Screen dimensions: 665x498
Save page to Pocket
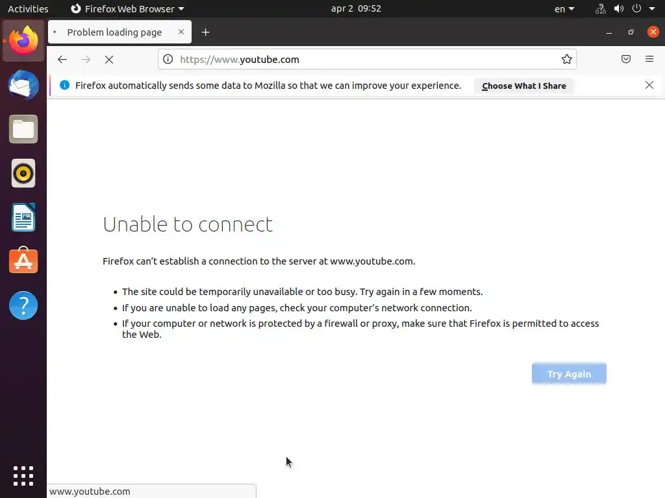(626, 59)
